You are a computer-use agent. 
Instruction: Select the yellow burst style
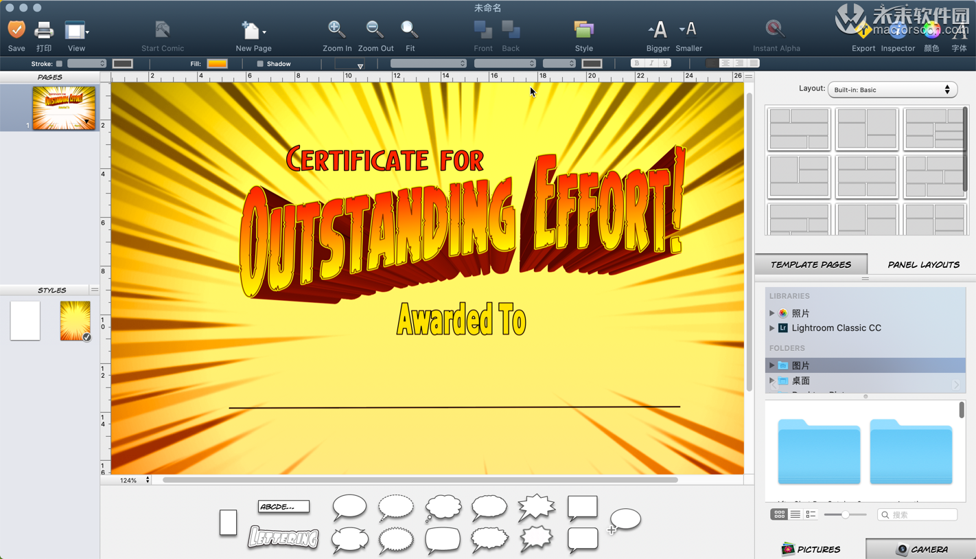(75, 321)
